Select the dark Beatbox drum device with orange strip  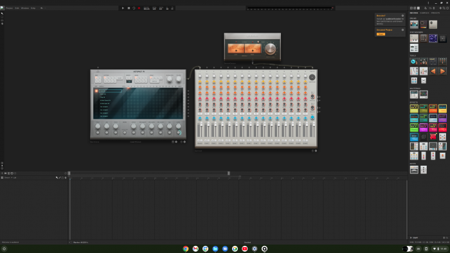point(424,24)
